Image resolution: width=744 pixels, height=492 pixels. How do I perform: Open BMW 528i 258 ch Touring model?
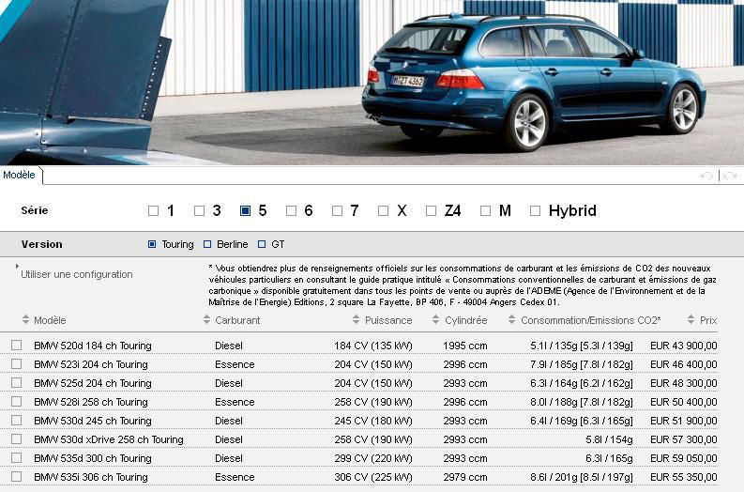91,402
